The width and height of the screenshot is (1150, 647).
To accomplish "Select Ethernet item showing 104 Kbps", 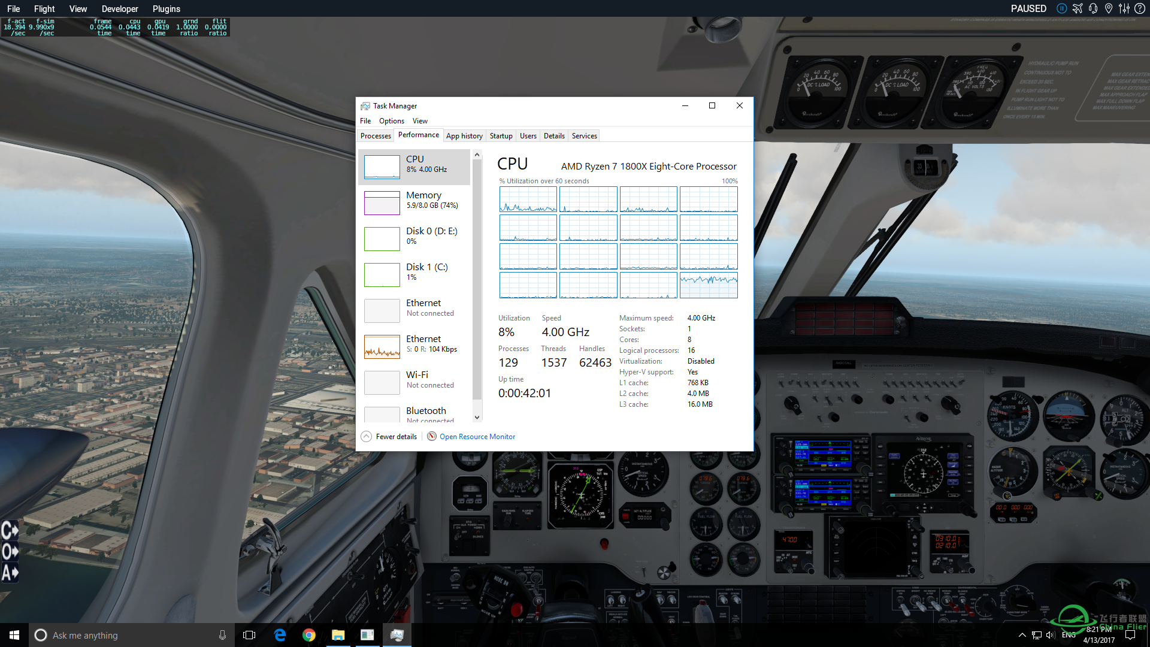I will tap(414, 346).
